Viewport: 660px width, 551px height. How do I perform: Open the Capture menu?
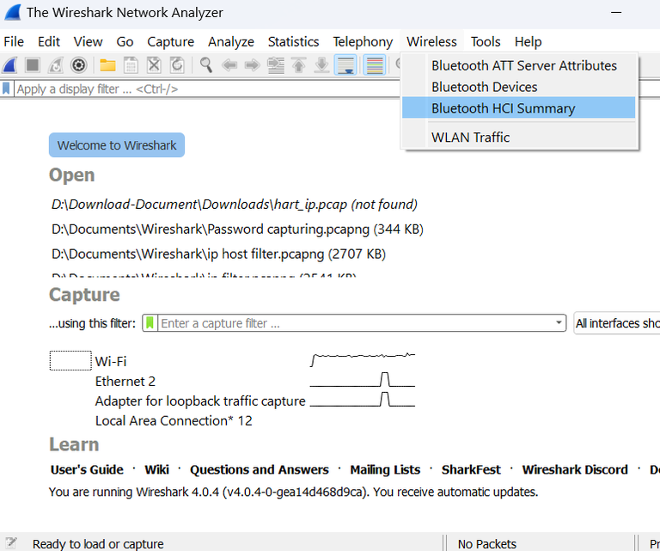[170, 41]
